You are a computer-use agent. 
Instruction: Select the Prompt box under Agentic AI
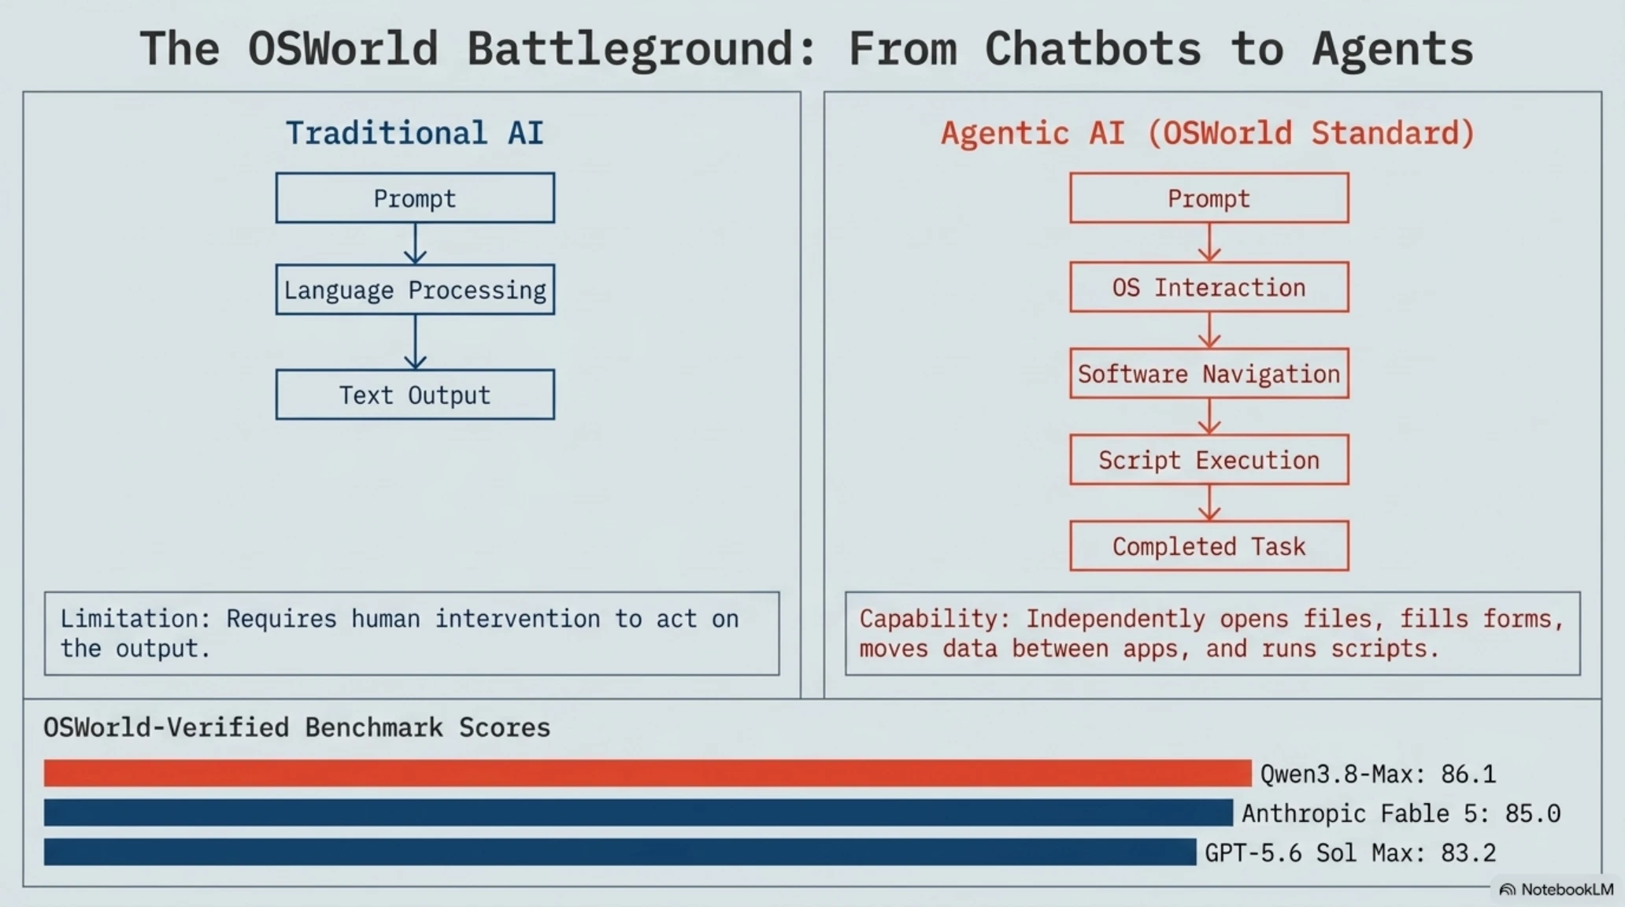(x=1209, y=198)
